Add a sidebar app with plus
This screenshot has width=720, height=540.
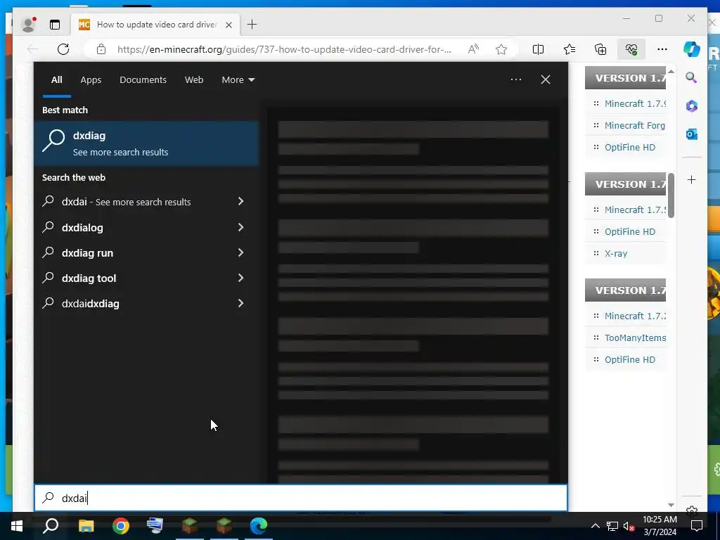click(692, 179)
